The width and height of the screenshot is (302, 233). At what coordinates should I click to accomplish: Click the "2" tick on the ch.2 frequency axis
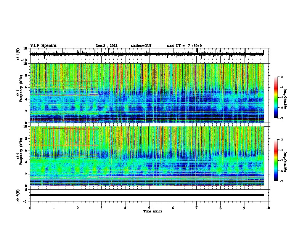click(x=26, y=174)
